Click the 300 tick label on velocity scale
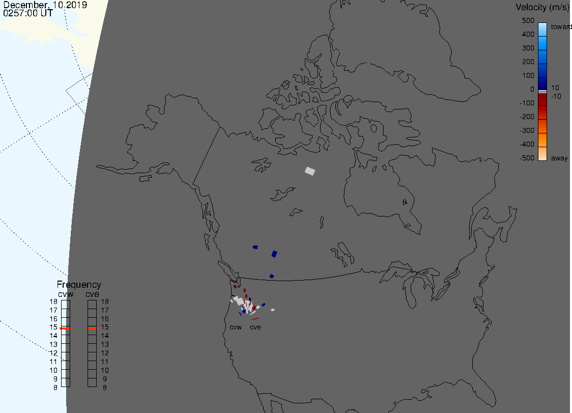Screen dimensions: 572x413 click(528, 48)
